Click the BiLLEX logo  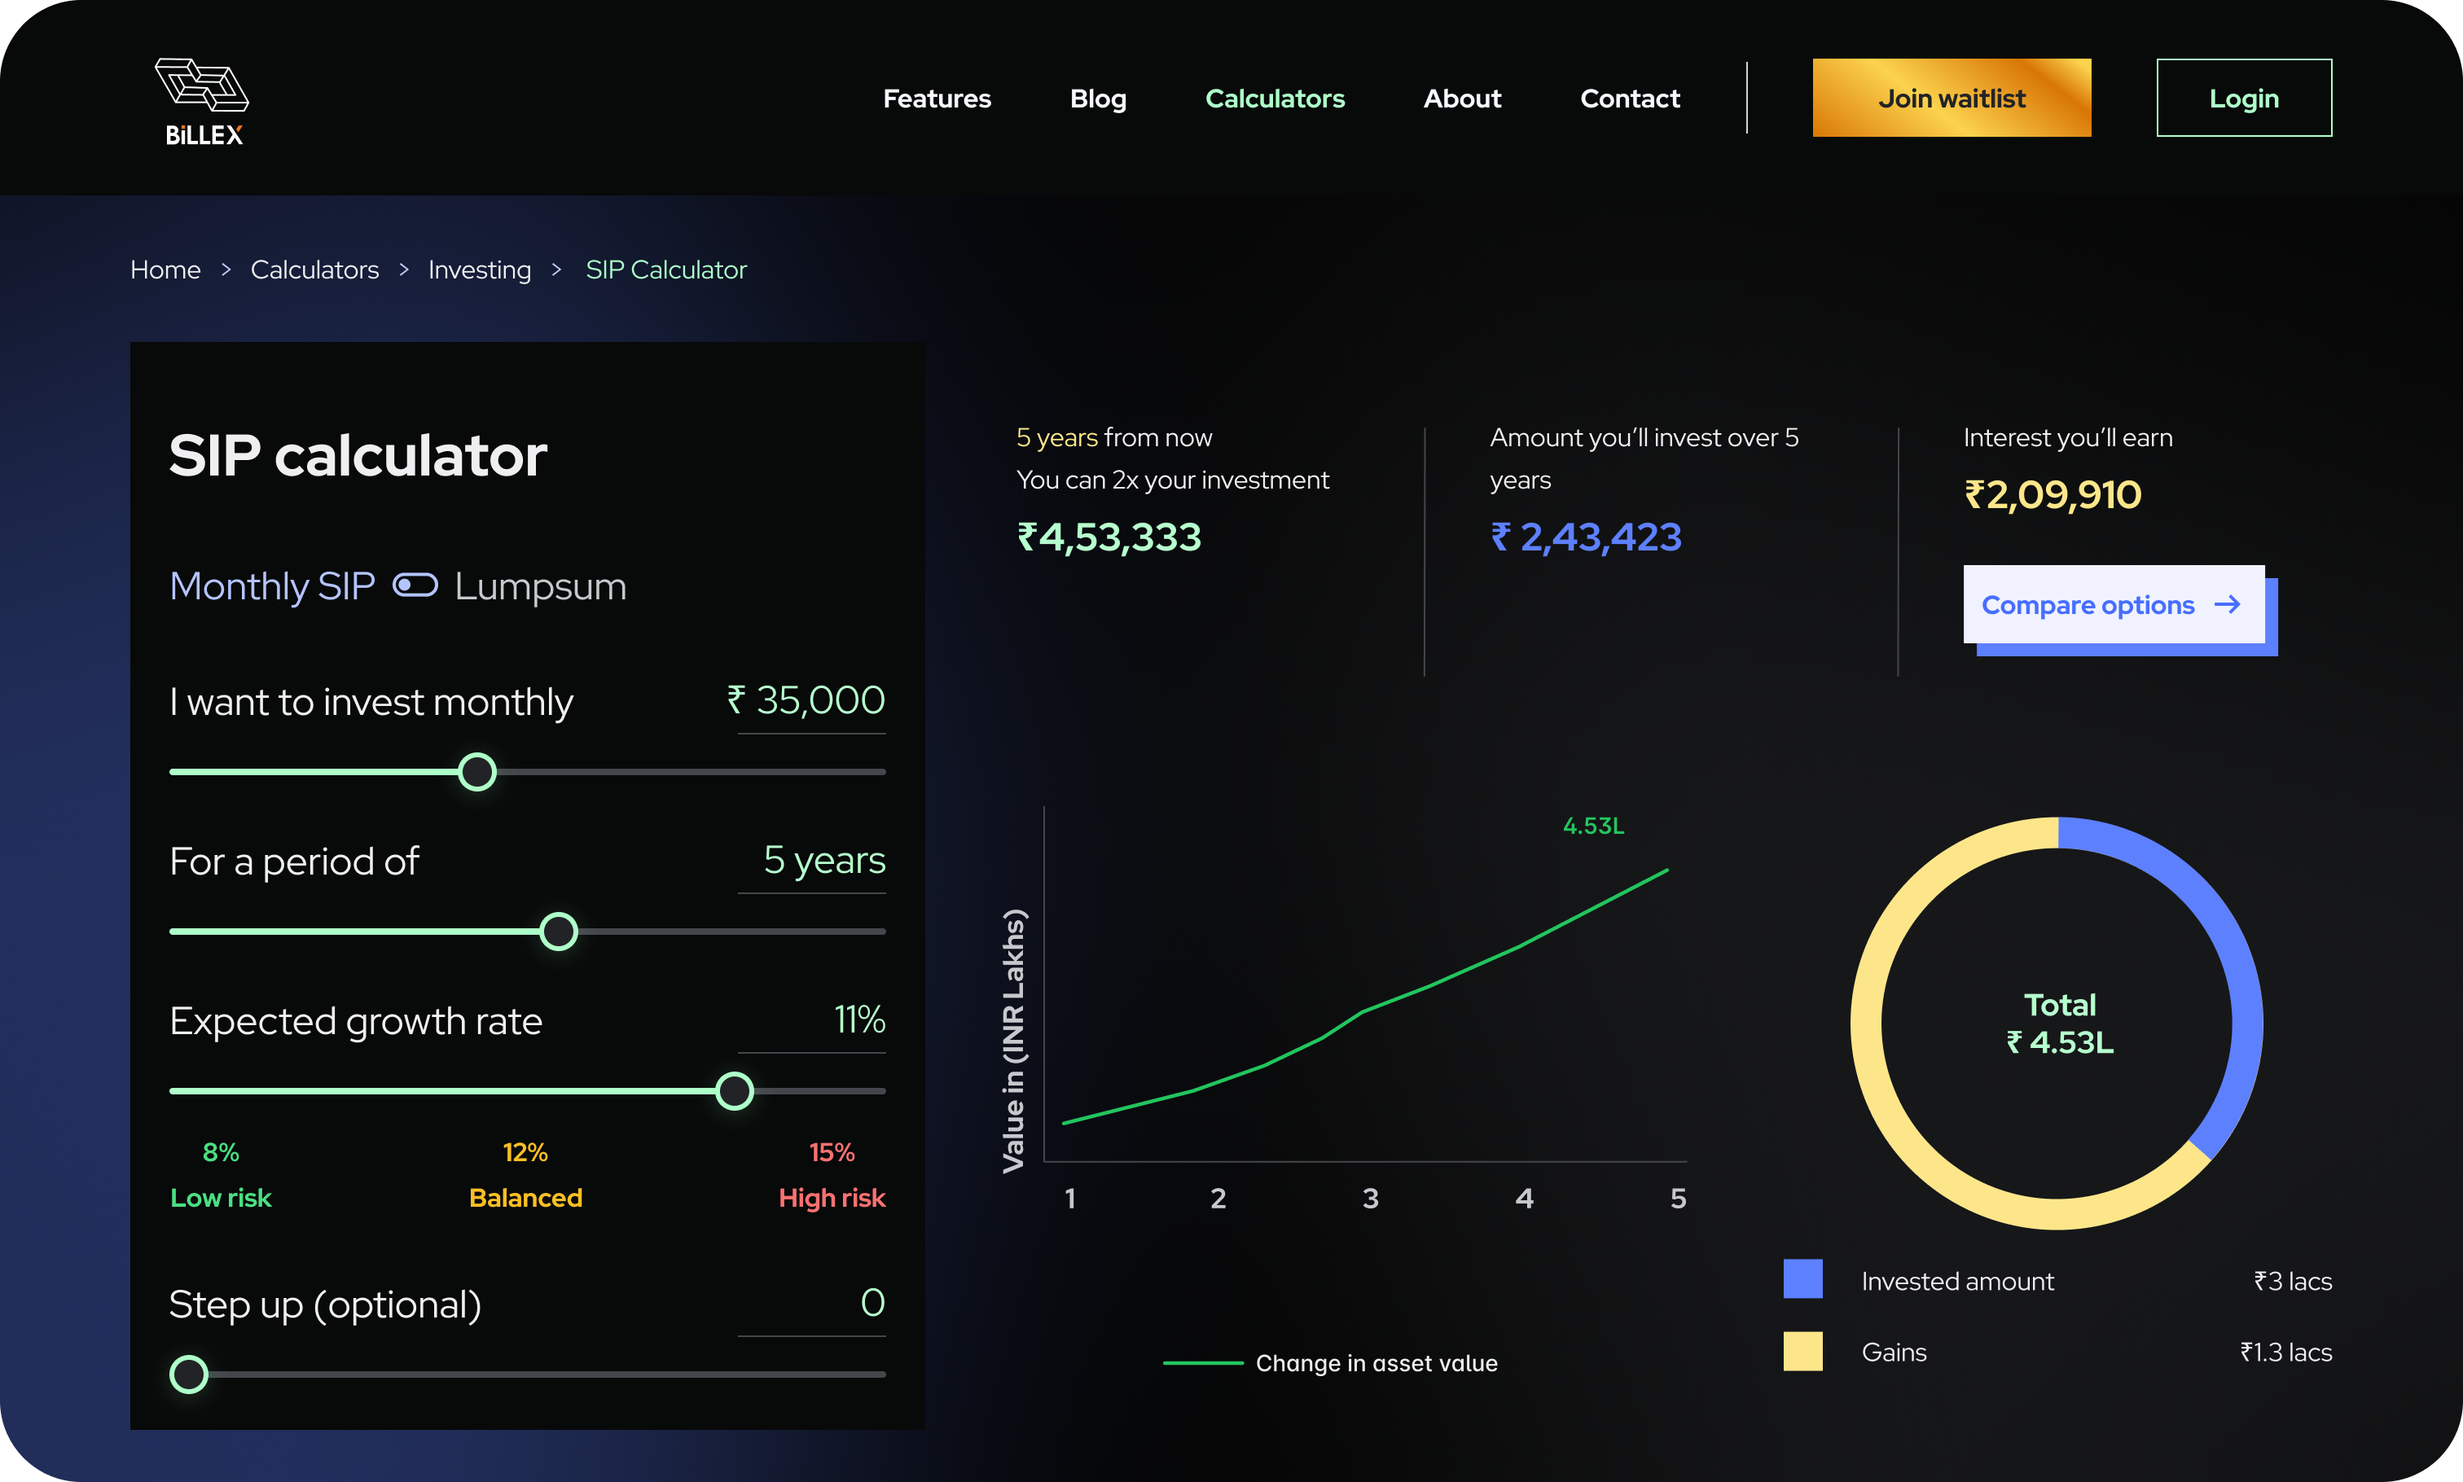(x=200, y=99)
